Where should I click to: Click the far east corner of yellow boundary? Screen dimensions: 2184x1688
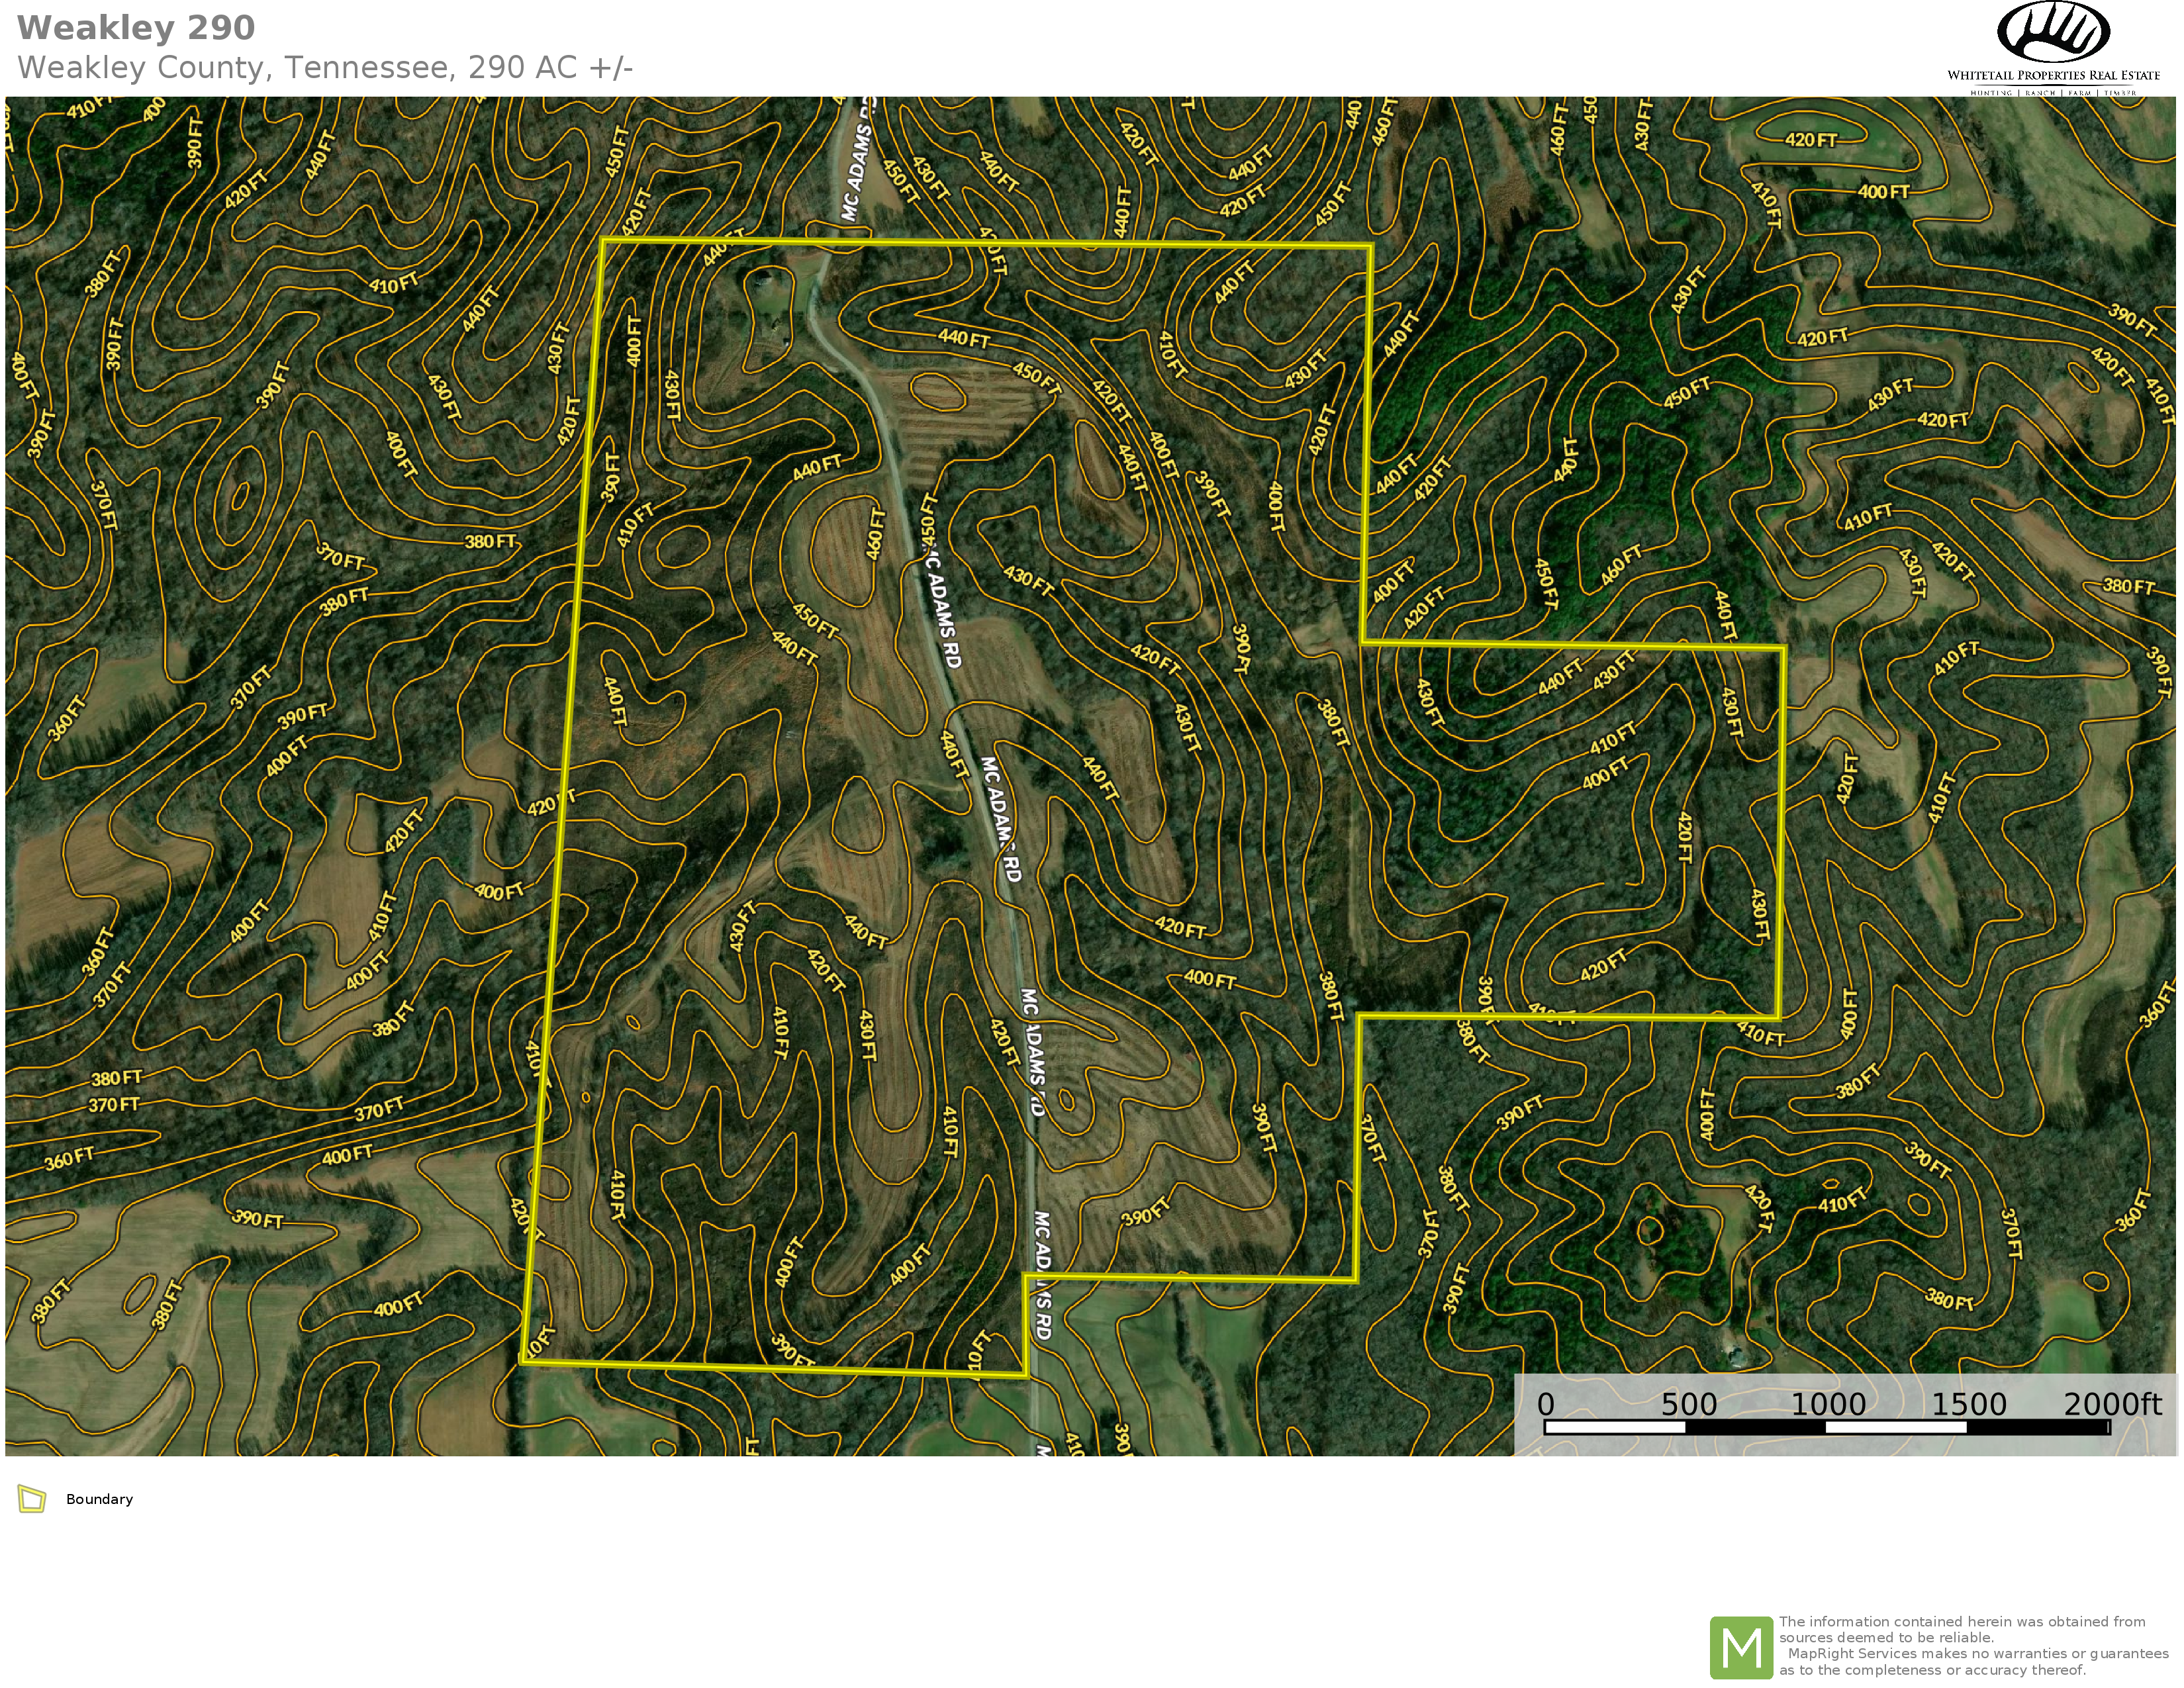click(x=1783, y=649)
